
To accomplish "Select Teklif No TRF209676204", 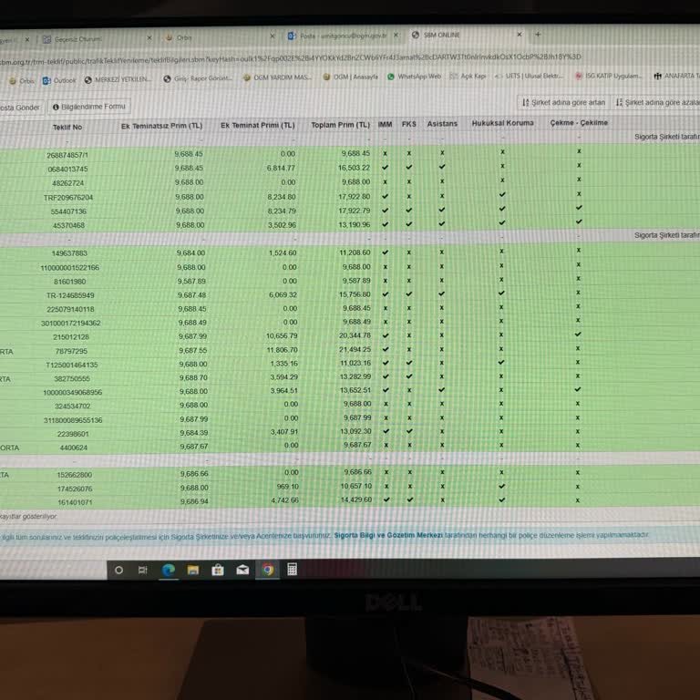I will point(68,197).
